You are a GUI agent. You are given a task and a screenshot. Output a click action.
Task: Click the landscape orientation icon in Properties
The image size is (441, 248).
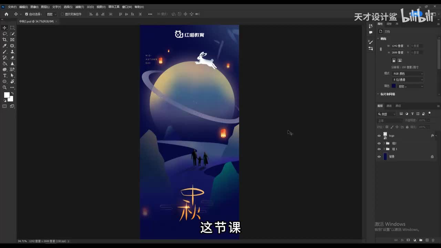pyautogui.click(x=400, y=60)
